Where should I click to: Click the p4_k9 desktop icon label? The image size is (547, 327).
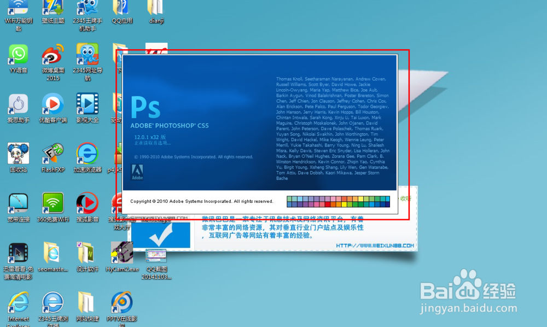click(114, 170)
